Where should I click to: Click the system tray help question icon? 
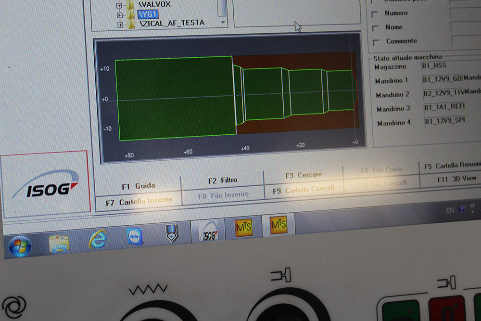(x=462, y=210)
